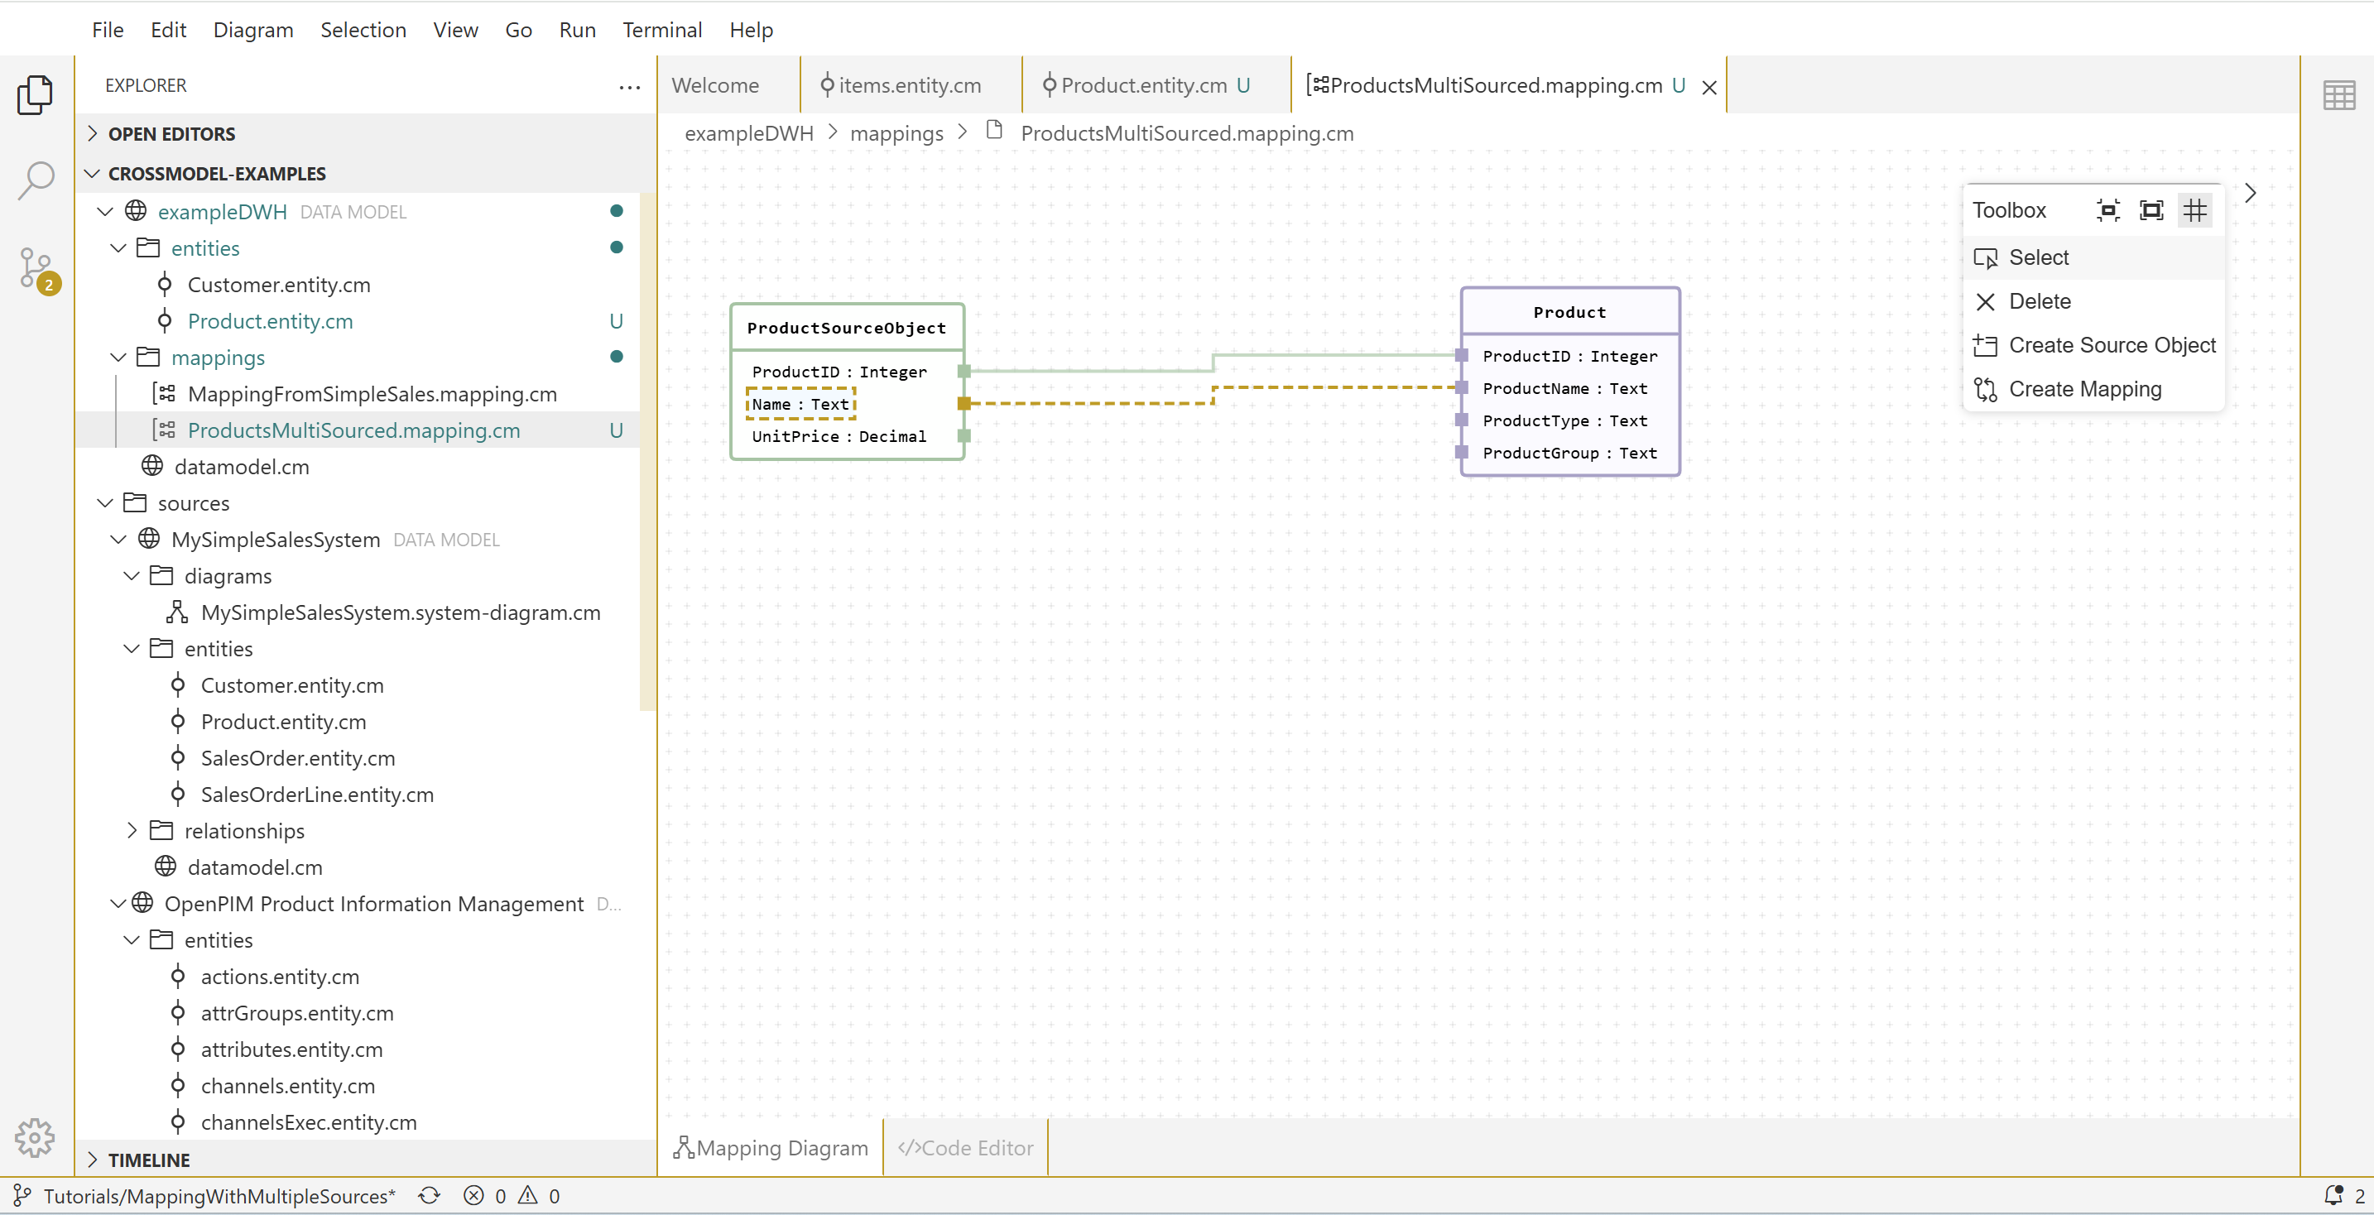The width and height of the screenshot is (2374, 1215).
Task: Click the fit-to-screen icon in Toolbox
Action: 2151,211
